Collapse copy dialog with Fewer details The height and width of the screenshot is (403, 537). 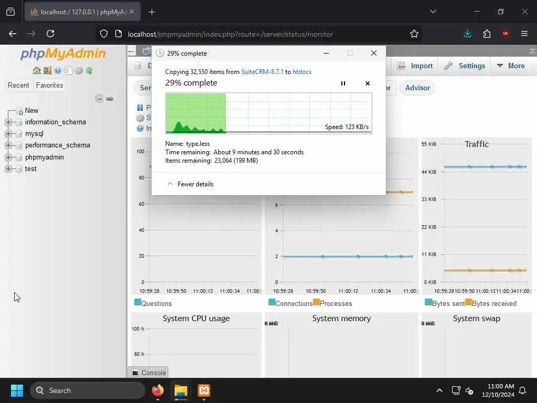(190, 184)
